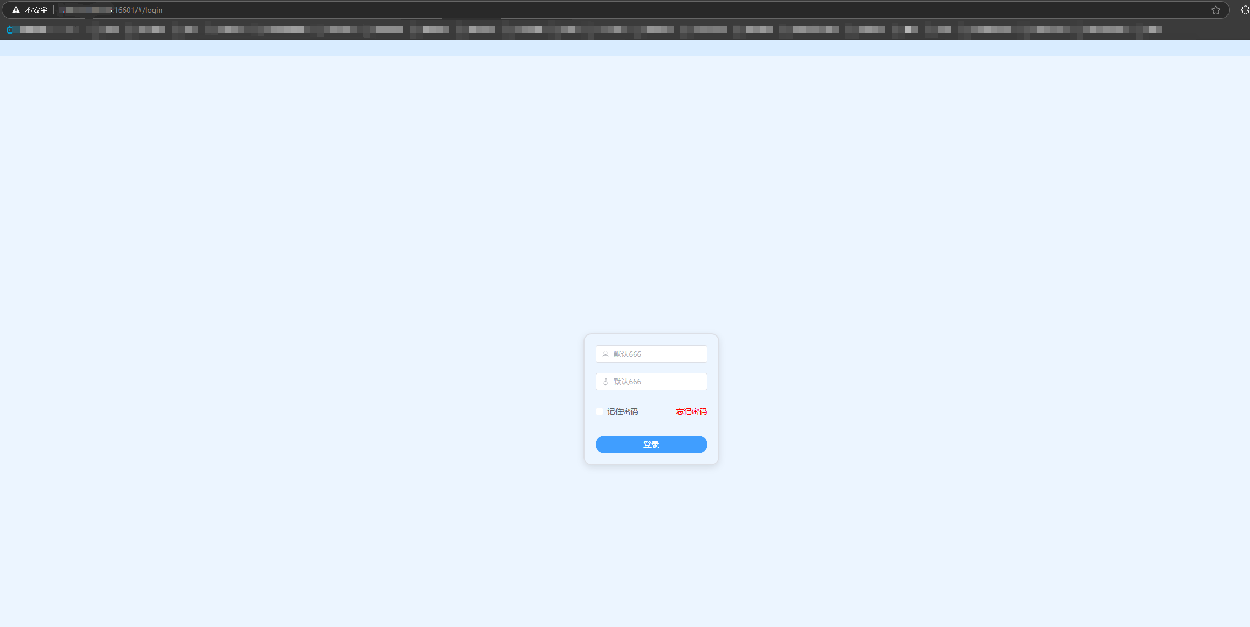Screen dimensions: 1250x627
Task: Click the 记住密码 label text
Action: coord(623,411)
